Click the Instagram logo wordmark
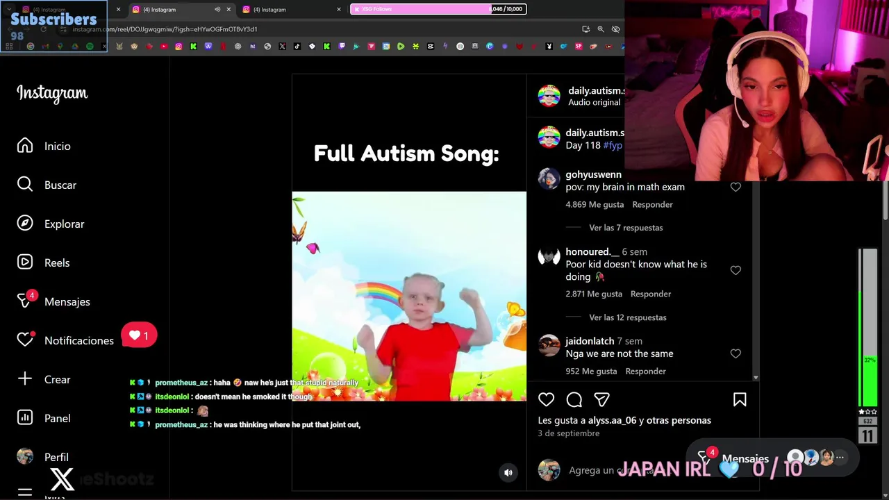 pyautogui.click(x=52, y=93)
